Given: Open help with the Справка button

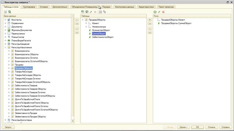Looking at the screenshot, I should [226, 127].
